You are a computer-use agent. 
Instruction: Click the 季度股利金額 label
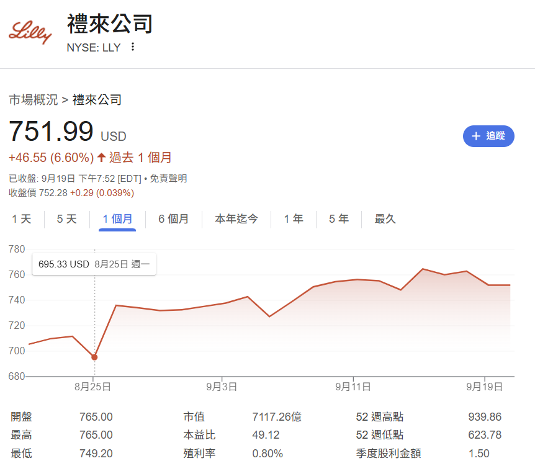389,454
